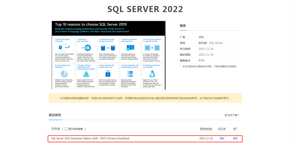
Task: Click the AI gear icon in the image
Action: (x=86, y=48)
